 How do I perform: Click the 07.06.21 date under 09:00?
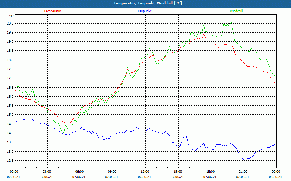(112, 177)
